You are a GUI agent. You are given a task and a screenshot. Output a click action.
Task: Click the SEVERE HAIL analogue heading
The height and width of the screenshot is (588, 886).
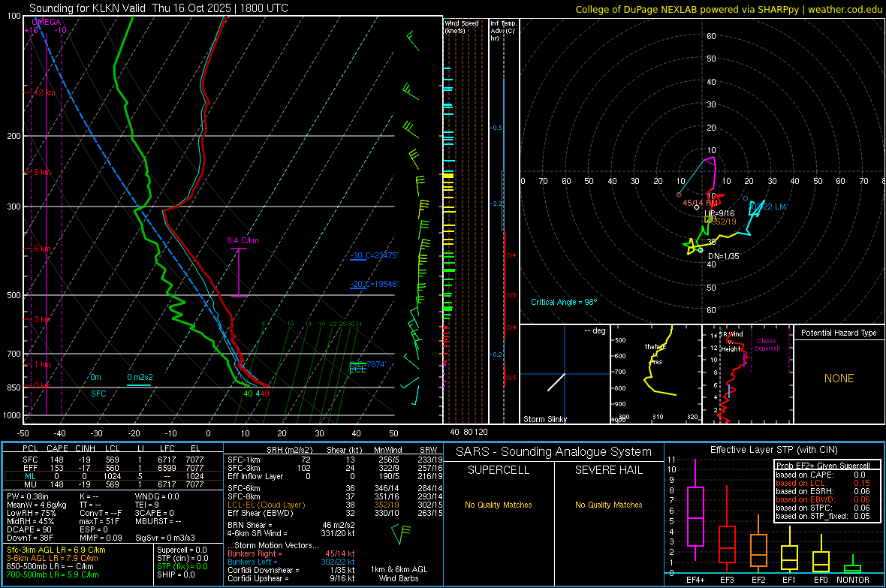pyautogui.click(x=608, y=470)
